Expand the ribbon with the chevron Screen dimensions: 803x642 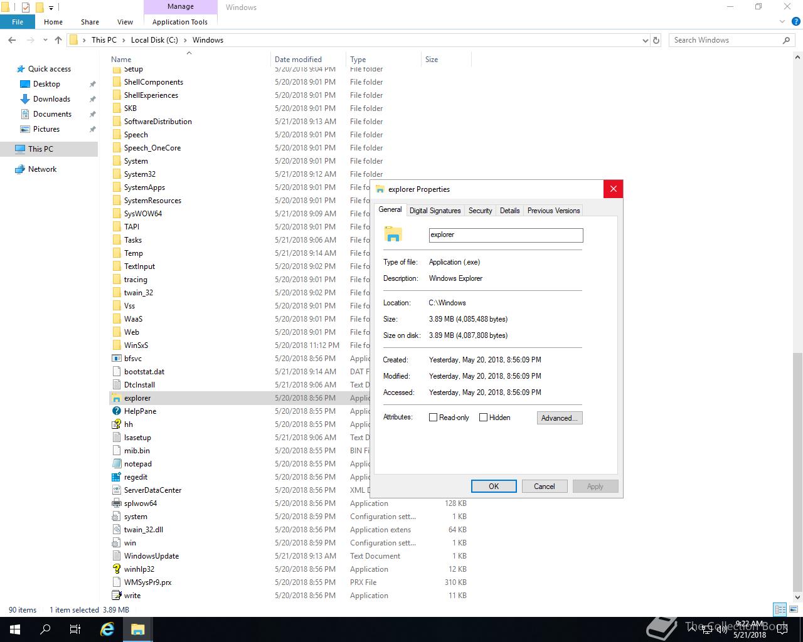[782, 22]
